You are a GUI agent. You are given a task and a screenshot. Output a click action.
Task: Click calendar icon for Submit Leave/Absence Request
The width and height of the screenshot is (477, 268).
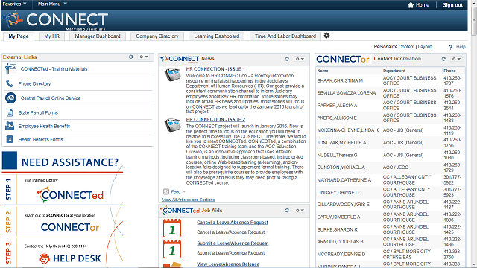(172, 249)
